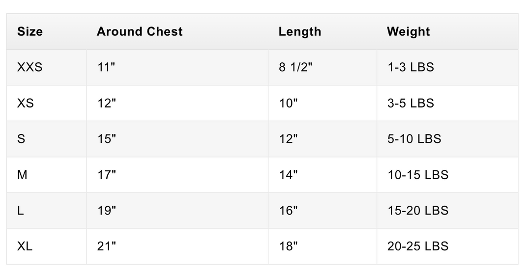This screenshot has width=531, height=269.
Task: Select the S size cell
Action: click(x=46, y=139)
